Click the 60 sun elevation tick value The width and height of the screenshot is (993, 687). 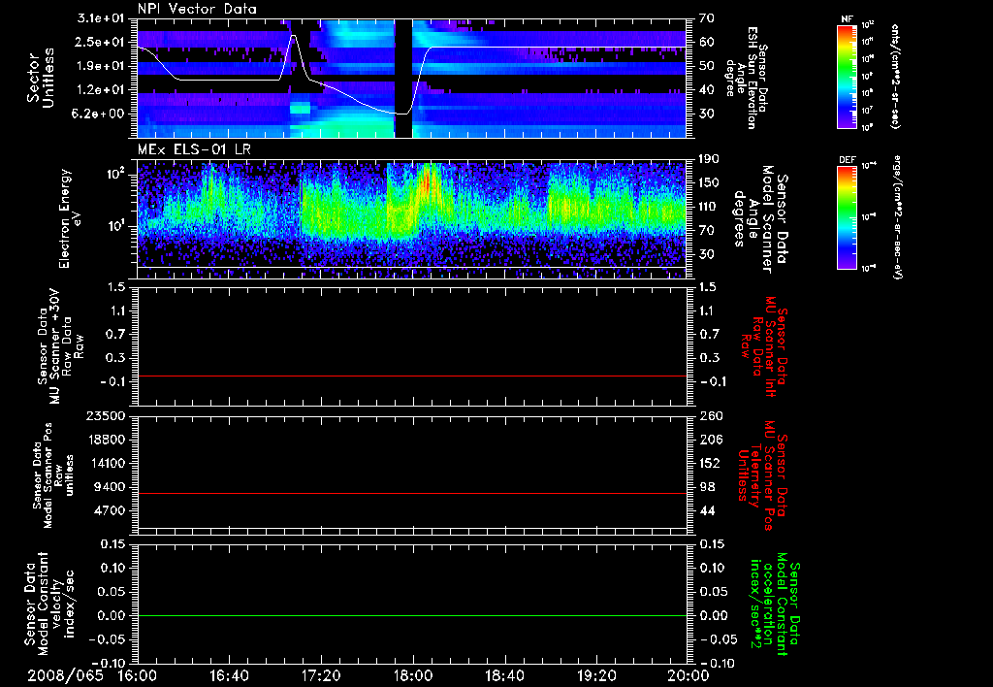[x=707, y=42]
